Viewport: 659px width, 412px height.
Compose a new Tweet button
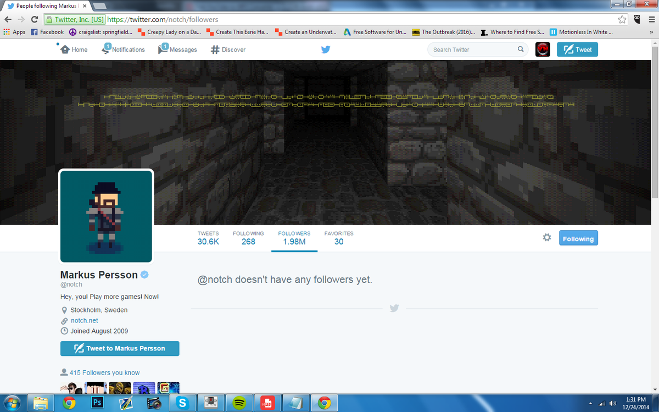[x=577, y=49]
